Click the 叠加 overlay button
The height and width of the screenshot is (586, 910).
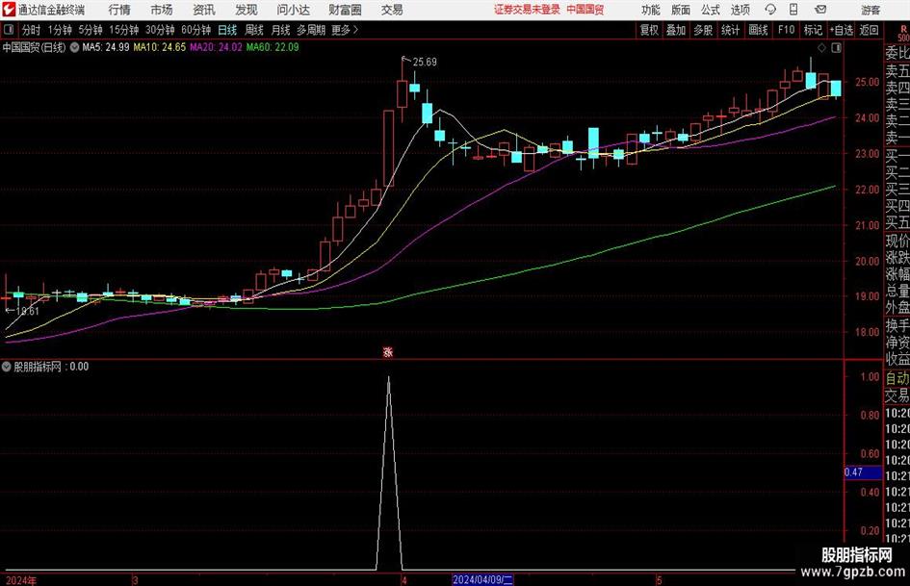pyautogui.click(x=676, y=30)
